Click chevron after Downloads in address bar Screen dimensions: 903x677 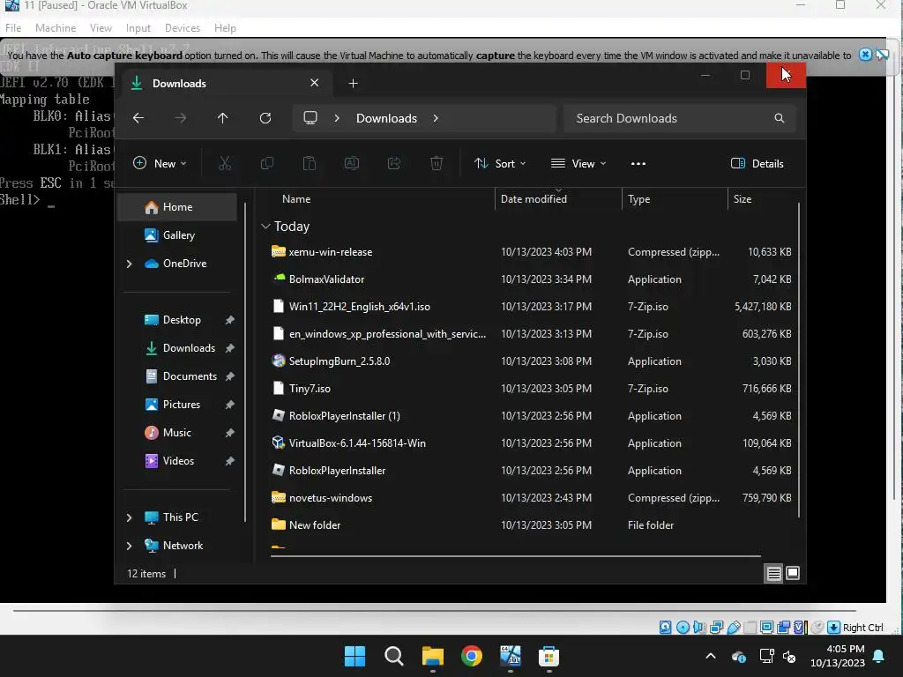[436, 118]
